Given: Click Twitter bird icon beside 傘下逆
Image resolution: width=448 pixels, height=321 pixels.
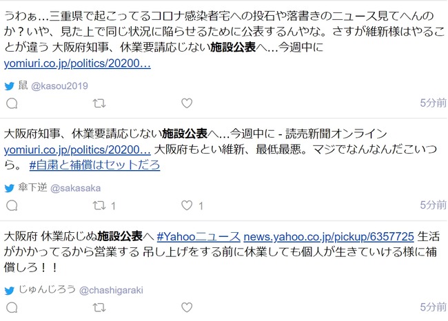Looking at the screenshot, I should point(10,188).
